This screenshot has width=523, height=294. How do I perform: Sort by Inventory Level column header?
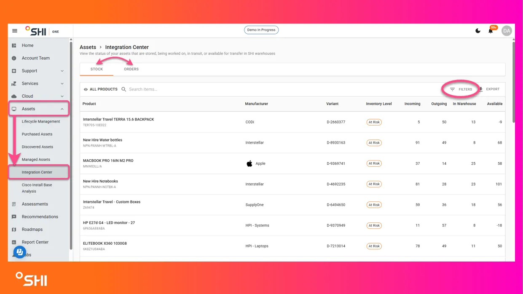(x=379, y=104)
